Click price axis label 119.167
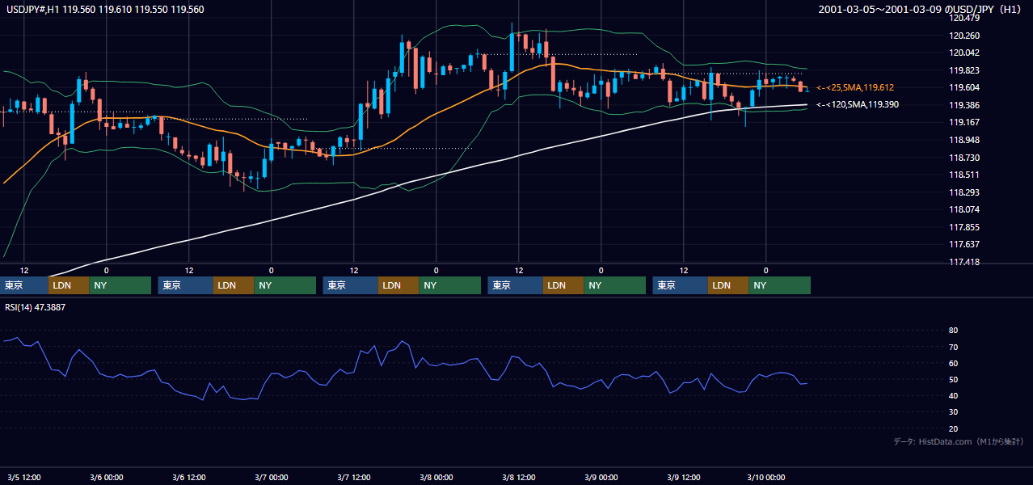Screen dimensions: 1033x485 (x=964, y=122)
